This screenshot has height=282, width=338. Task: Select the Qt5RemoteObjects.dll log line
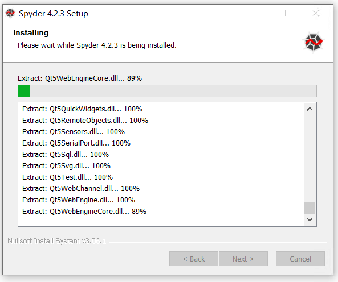point(85,121)
